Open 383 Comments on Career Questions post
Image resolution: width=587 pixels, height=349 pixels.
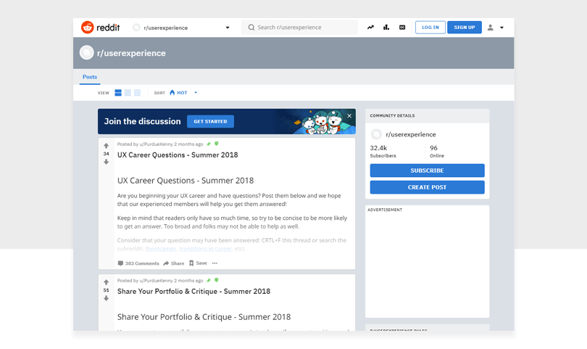pos(138,263)
